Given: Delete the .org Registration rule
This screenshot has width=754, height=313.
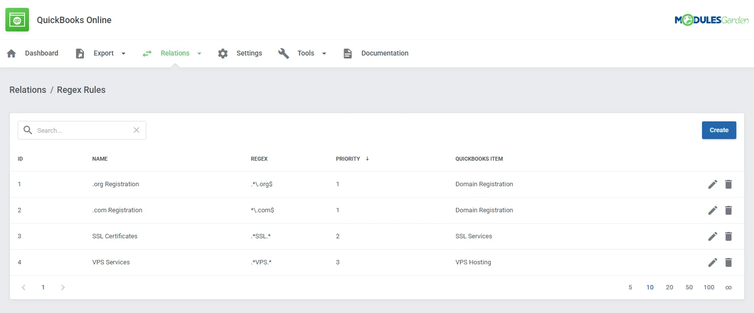Looking at the screenshot, I should click(728, 184).
